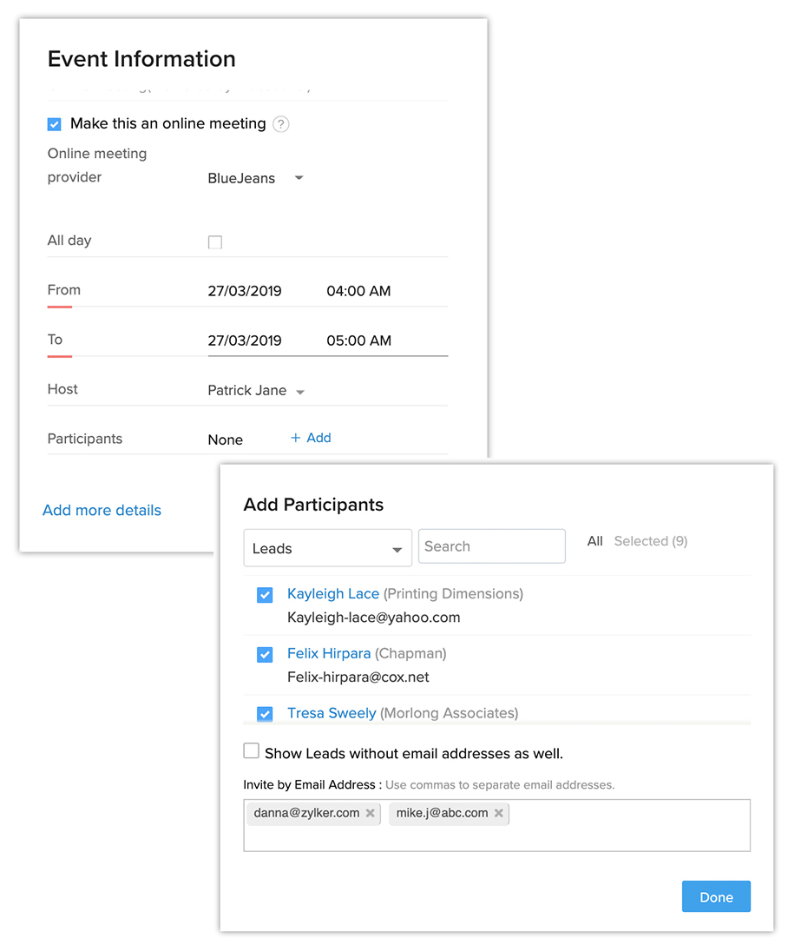Viewport: 788px width, 945px height.
Task: Open the BlueJeans provider dropdown
Action: click(x=255, y=178)
